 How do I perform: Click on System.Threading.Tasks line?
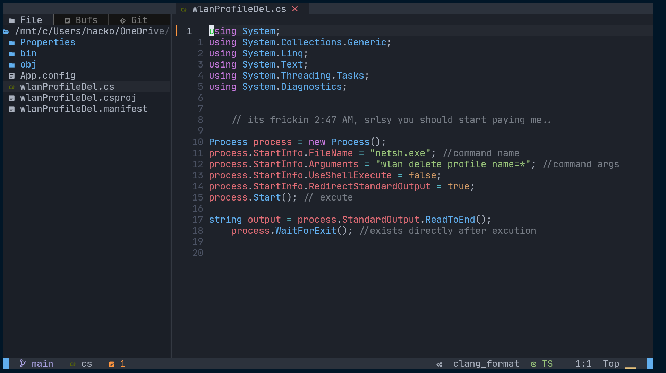pyautogui.click(x=289, y=76)
